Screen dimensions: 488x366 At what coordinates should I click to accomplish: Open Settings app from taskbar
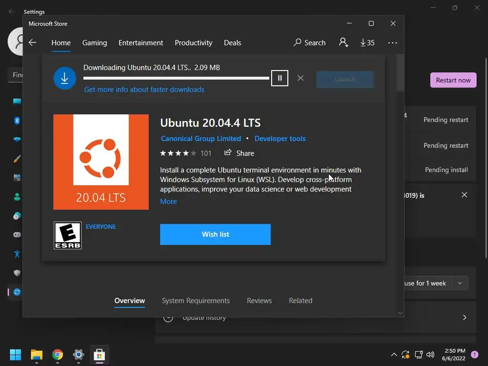tap(79, 355)
